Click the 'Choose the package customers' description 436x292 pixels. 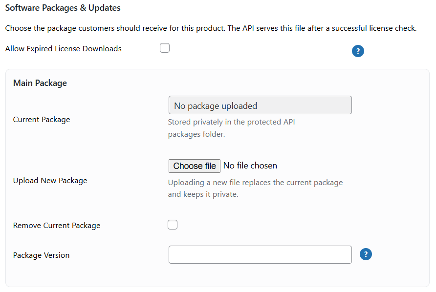pos(211,28)
